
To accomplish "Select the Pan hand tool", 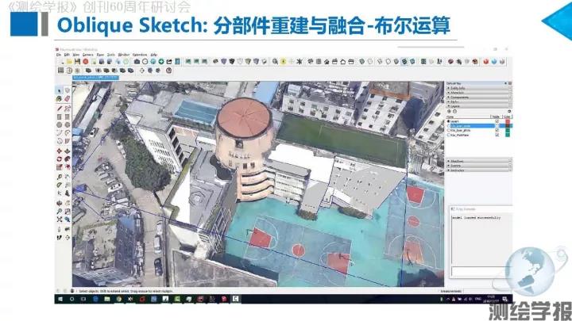I will (68, 203).
